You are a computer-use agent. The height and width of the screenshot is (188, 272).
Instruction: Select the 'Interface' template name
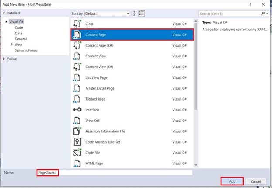click(92, 110)
